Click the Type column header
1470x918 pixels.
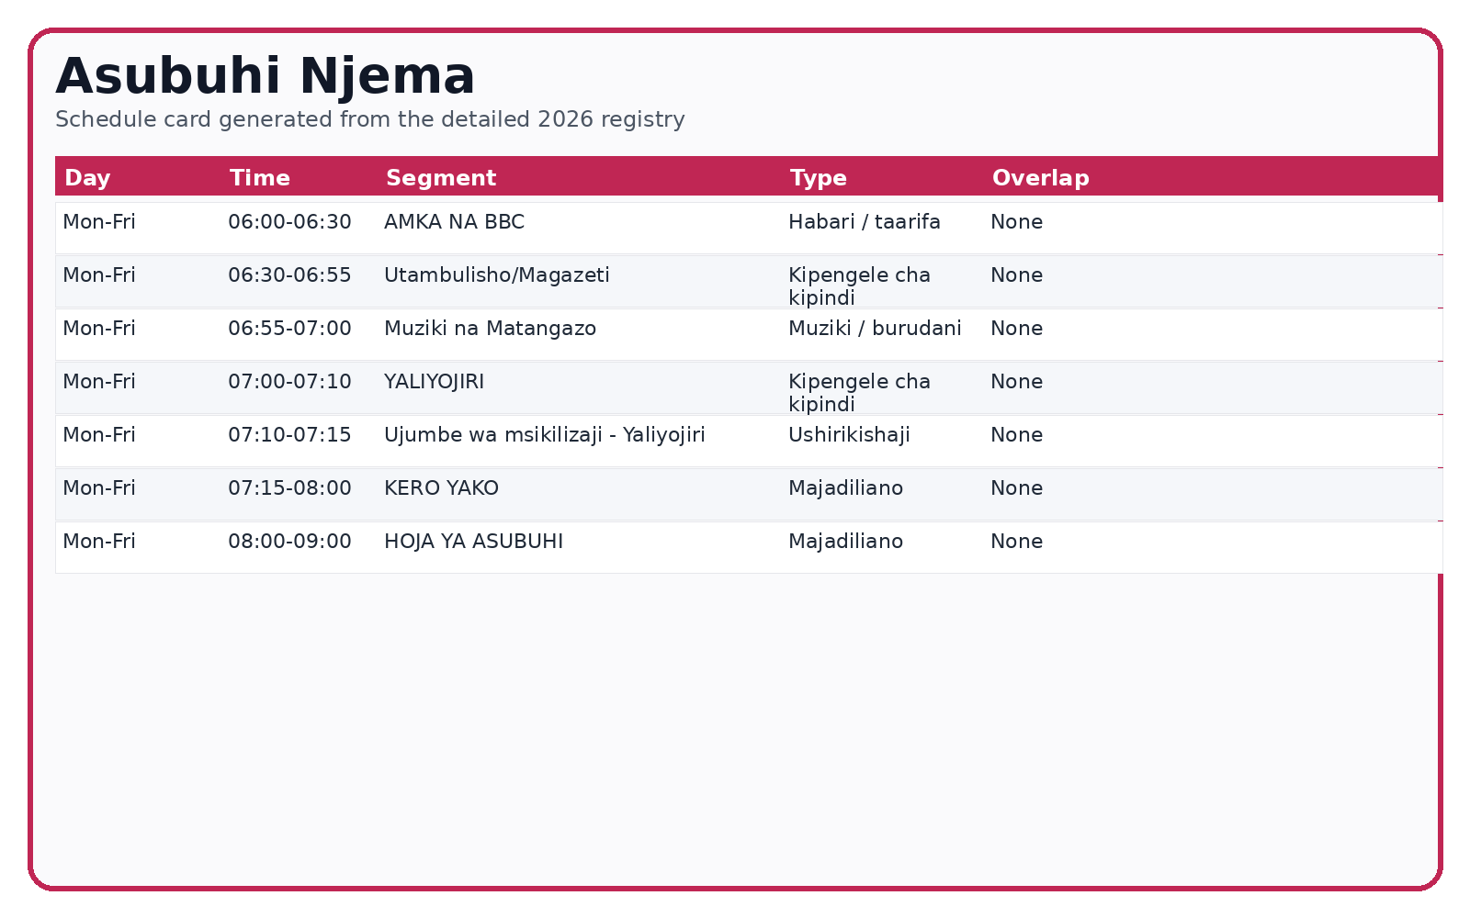[x=818, y=178]
